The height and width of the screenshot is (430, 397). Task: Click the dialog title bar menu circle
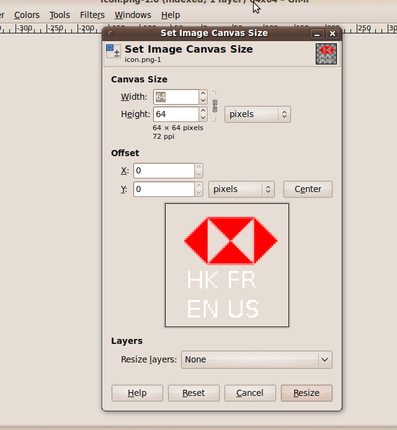pyautogui.click(x=111, y=33)
